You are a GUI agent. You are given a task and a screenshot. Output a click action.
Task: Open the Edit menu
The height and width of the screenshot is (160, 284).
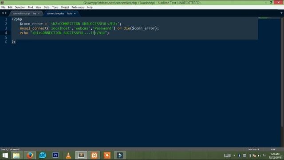tap(10, 7)
